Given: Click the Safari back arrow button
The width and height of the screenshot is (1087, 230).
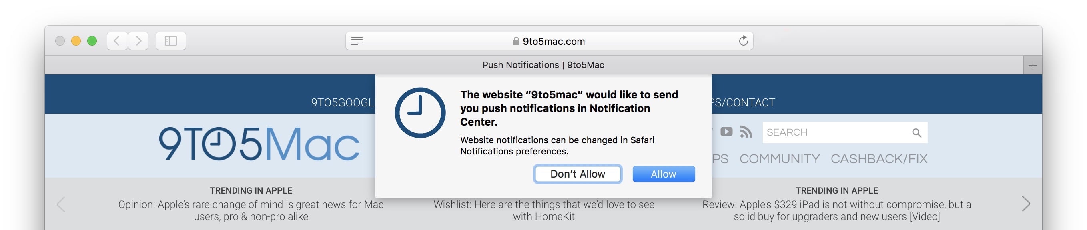Looking at the screenshot, I should click(117, 41).
